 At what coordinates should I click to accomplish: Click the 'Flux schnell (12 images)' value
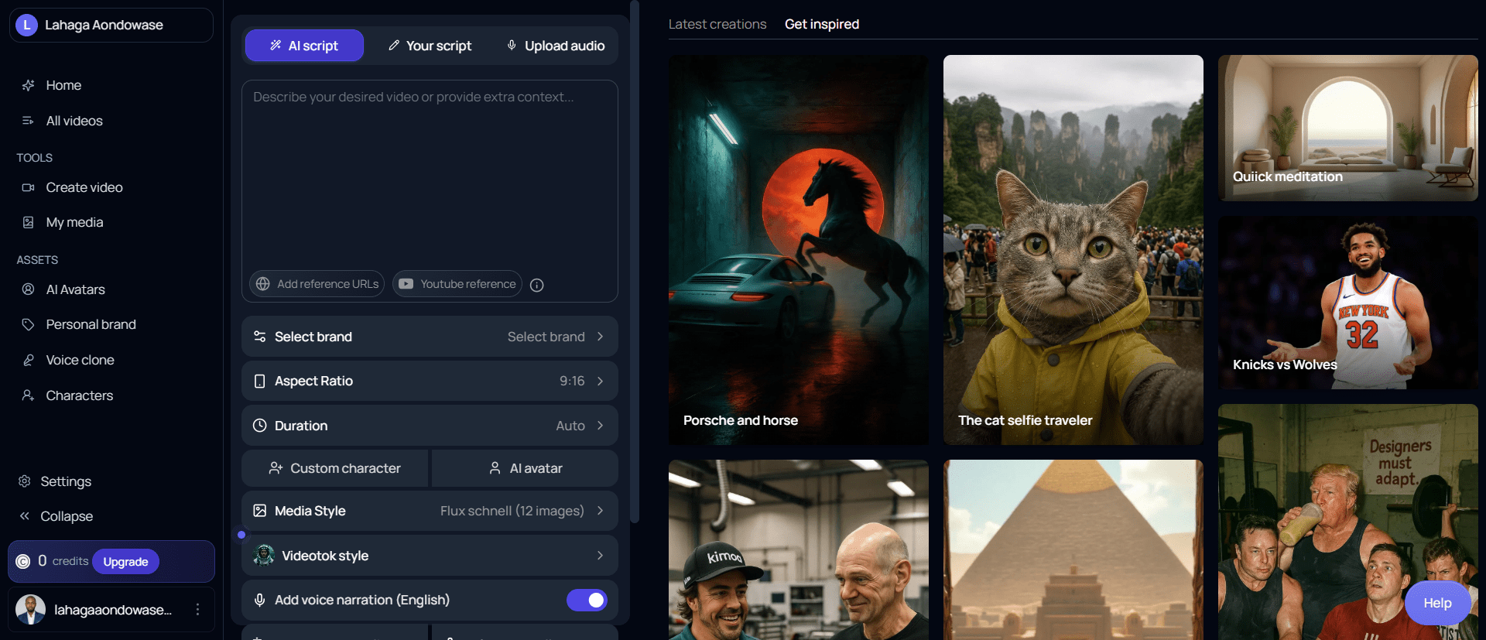(512, 511)
